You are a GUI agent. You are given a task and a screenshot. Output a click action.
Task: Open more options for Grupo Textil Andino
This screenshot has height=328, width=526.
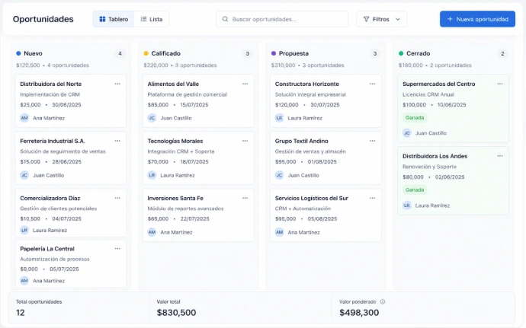[372, 141]
